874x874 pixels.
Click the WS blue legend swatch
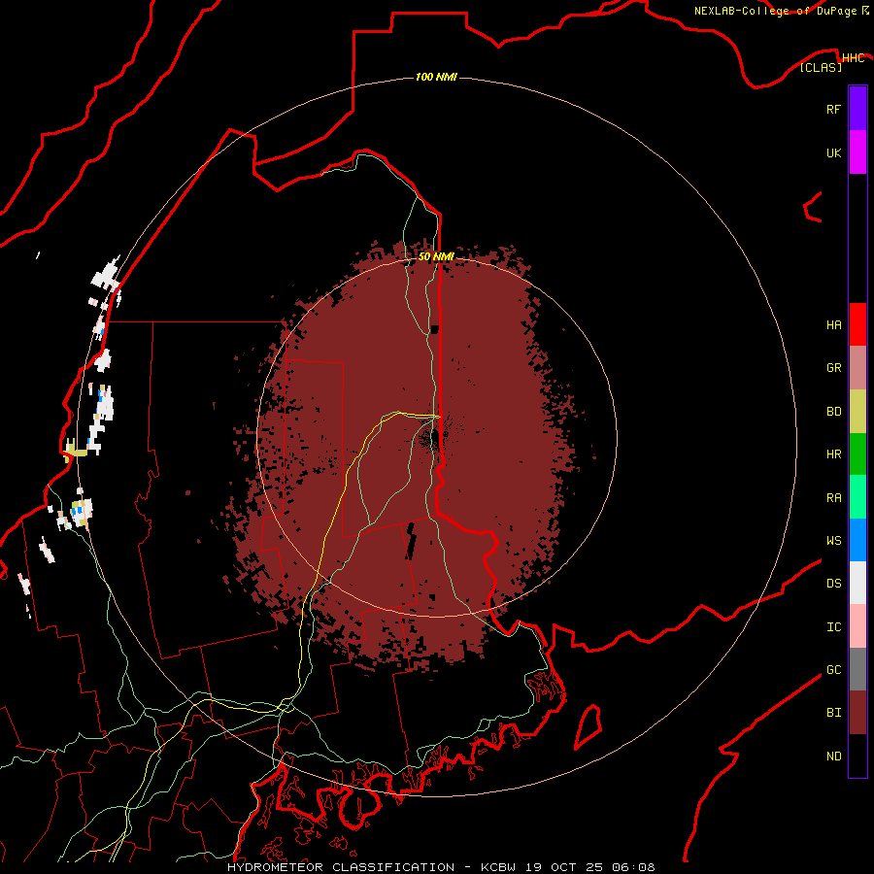pos(857,540)
